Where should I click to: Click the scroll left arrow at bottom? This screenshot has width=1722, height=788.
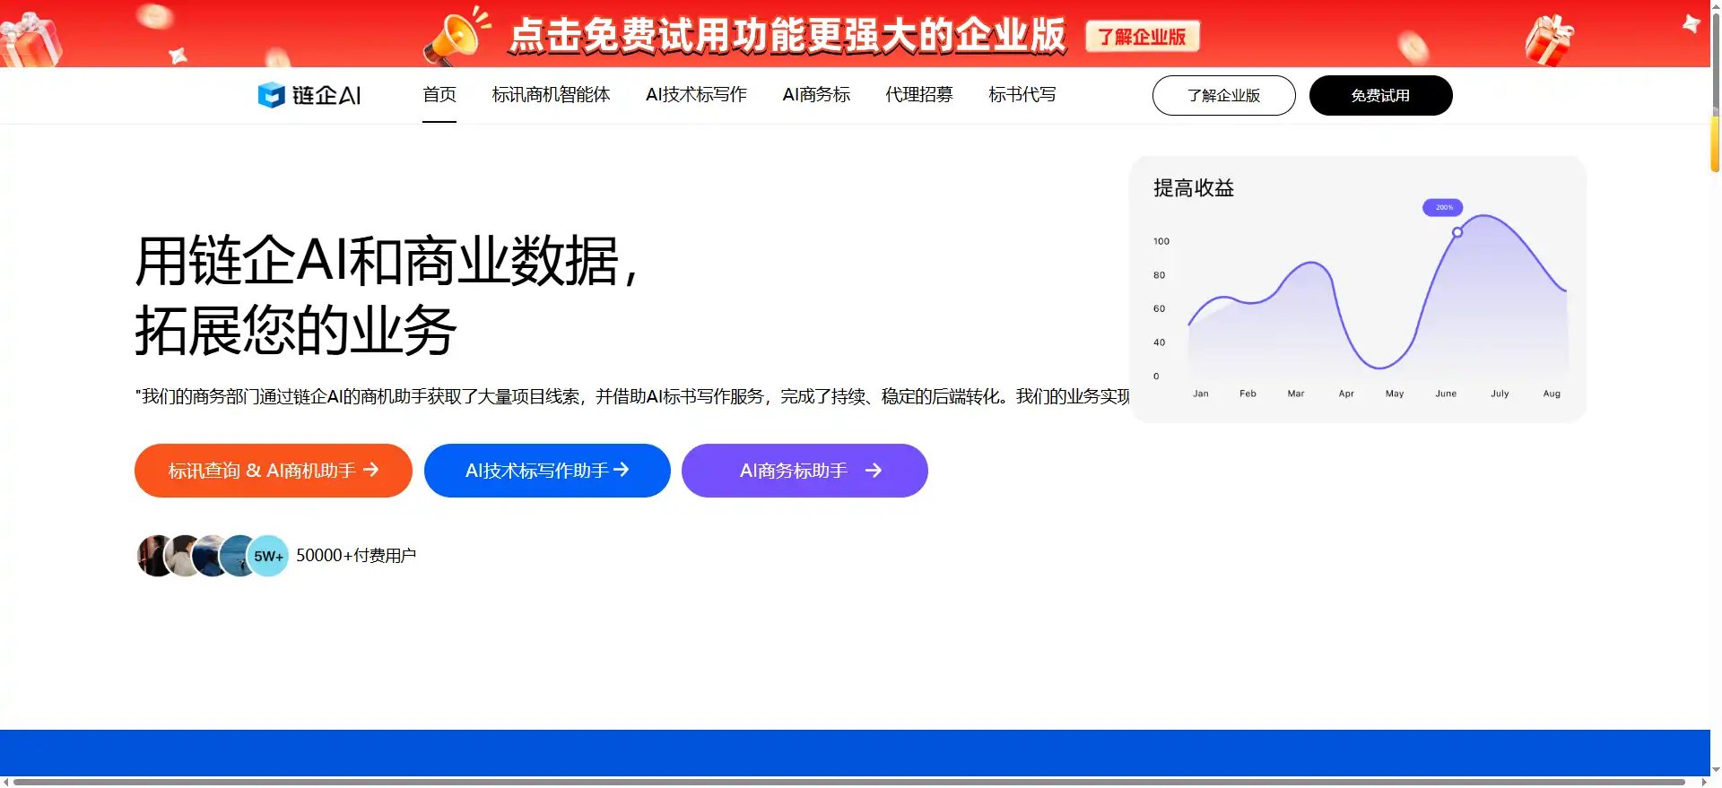point(5,782)
